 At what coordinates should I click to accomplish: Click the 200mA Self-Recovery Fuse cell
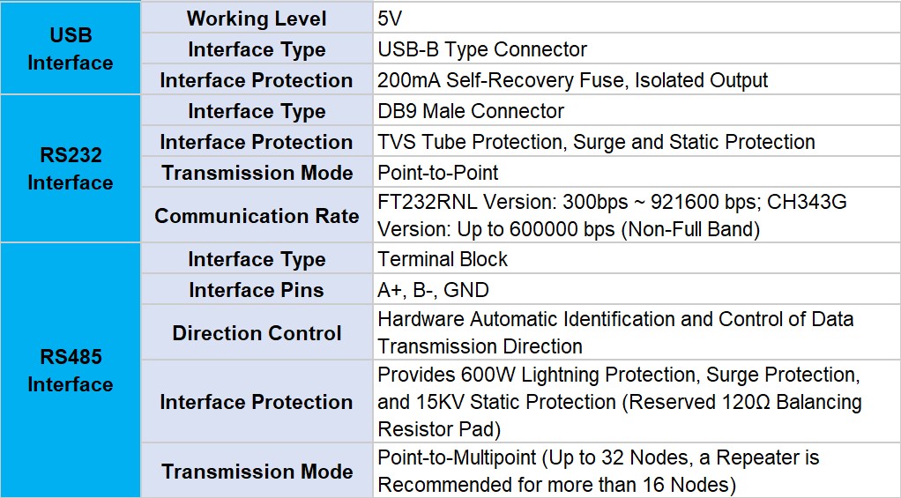(x=635, y=80)
